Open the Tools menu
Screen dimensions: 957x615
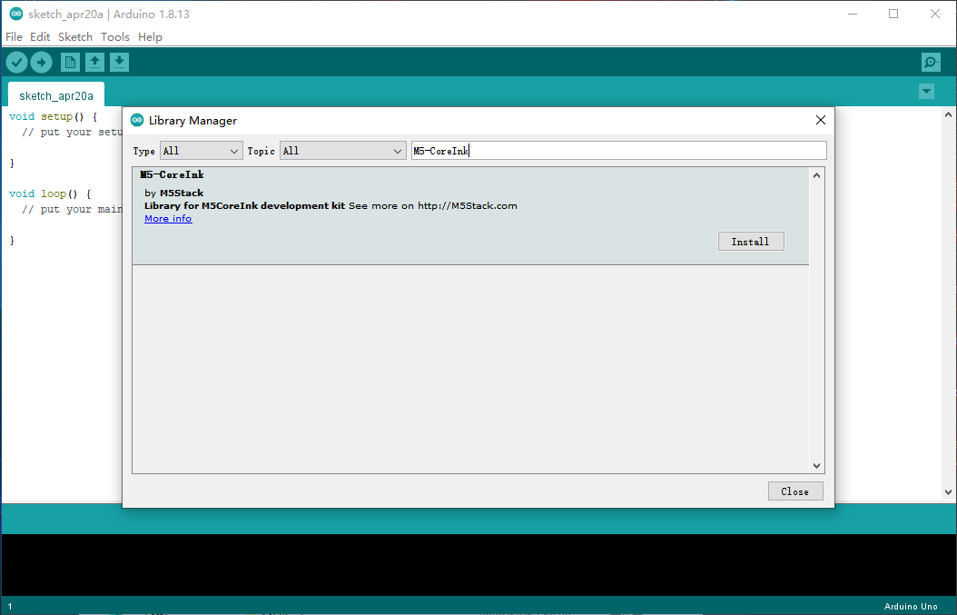pos(114,36)
